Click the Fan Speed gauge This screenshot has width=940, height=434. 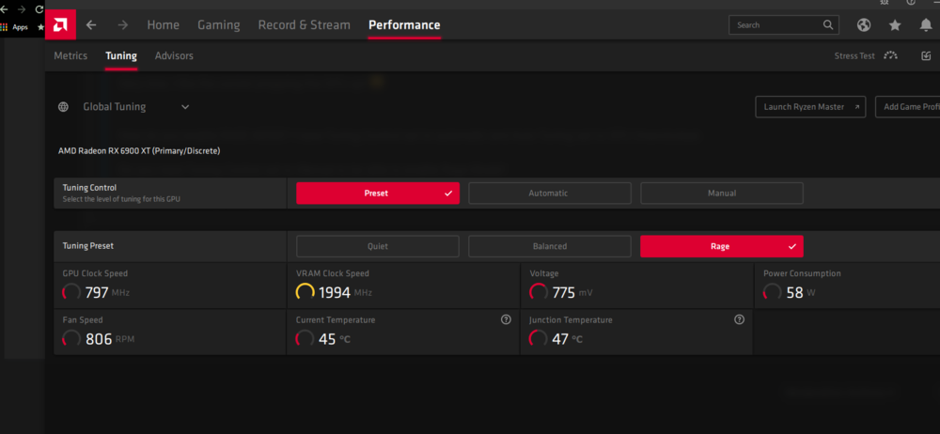click(x=71, y=339)
